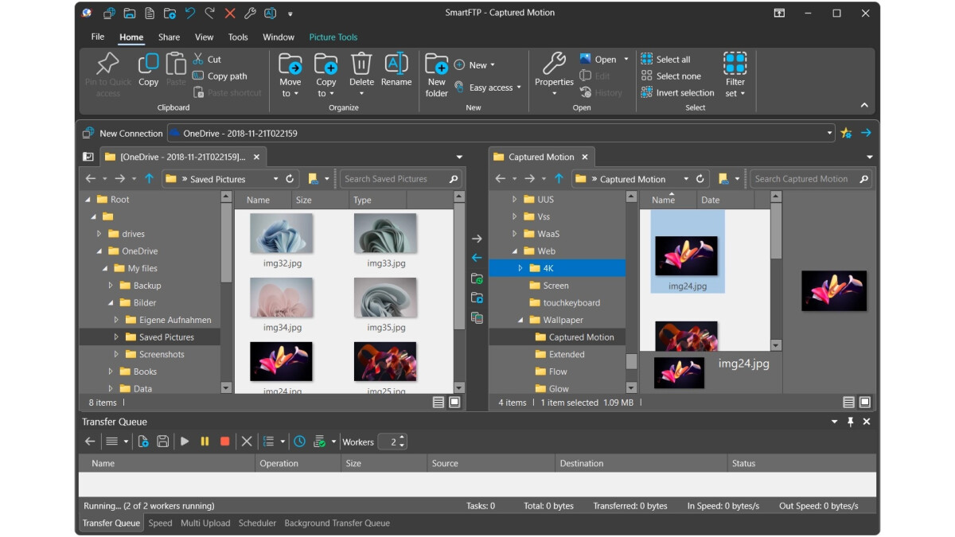
Task: Open the New dropdown in the ribbon
Action: (x=492, y=65)
